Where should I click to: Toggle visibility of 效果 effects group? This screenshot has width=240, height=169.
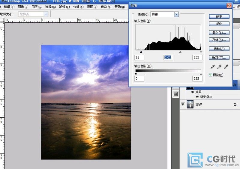pos(192,92)
